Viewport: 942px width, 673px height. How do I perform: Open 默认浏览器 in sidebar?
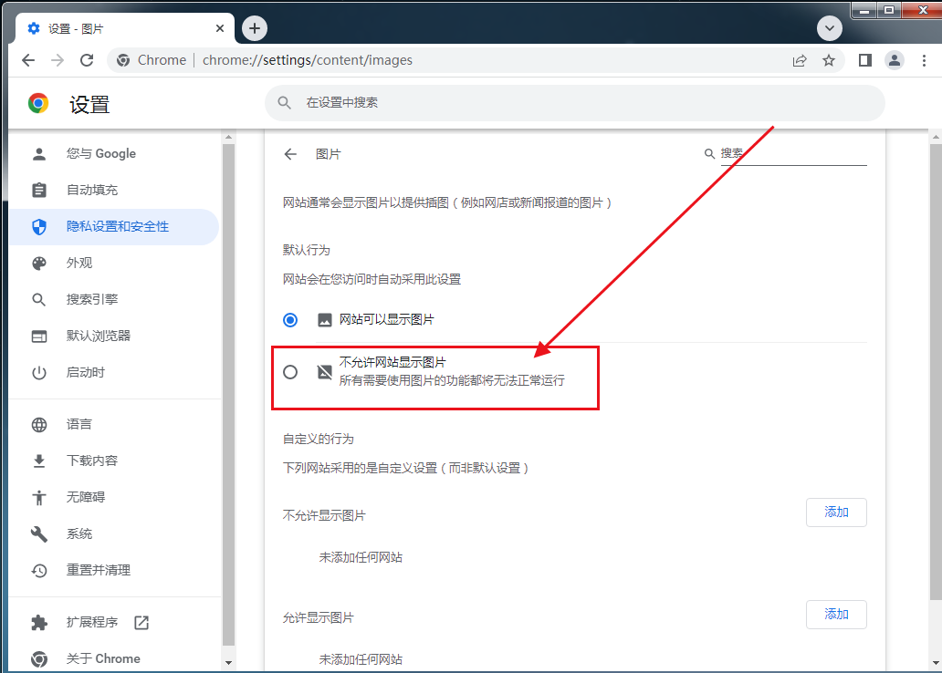point(113,336)
